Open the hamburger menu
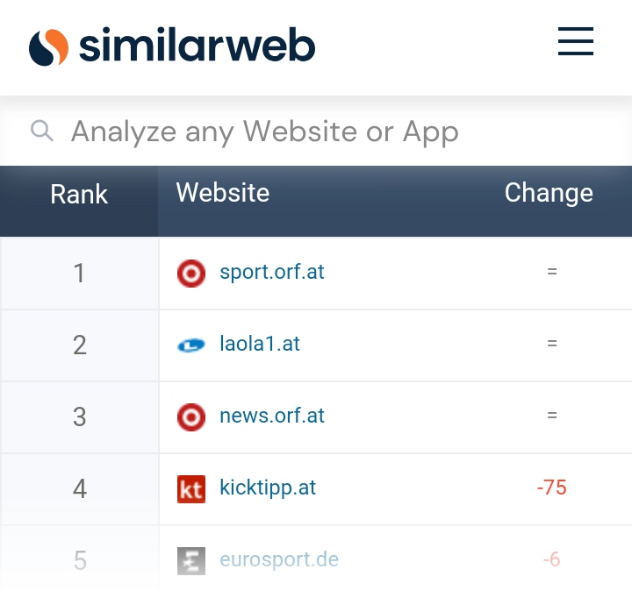 pos(576,42)
